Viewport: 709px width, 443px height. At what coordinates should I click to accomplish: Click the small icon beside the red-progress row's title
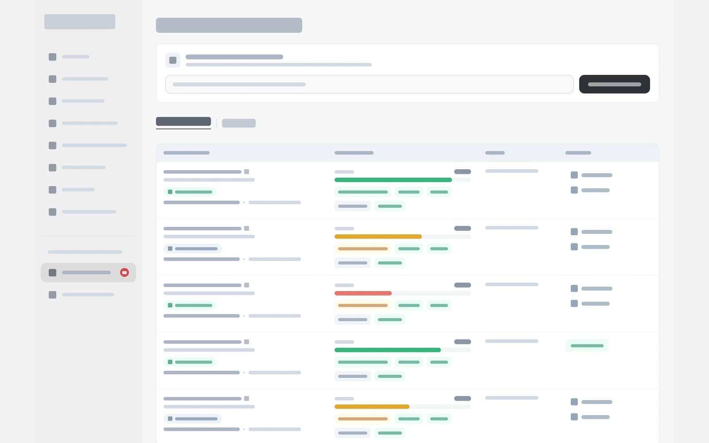pyautogui.click(x=247, y=285)
